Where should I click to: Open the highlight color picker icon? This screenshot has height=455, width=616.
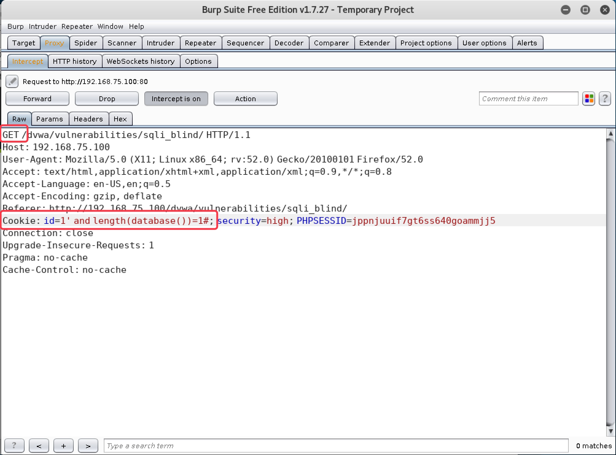pyautogui.click(x=589, y=99)
